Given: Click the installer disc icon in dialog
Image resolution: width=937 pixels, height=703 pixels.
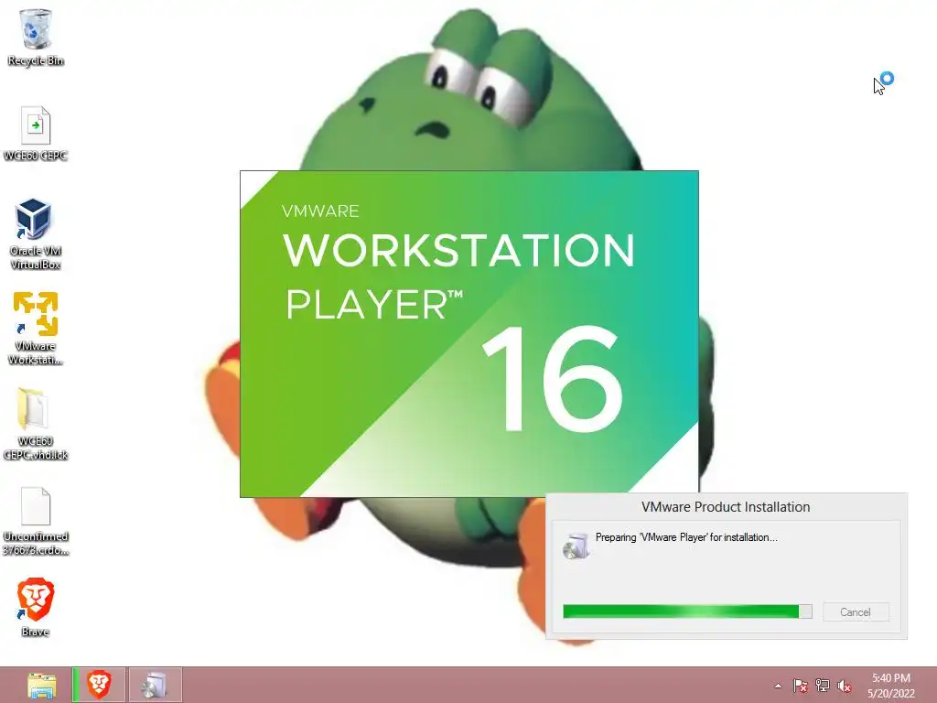Looking at the screenshot, I should [x=576, y=546].
